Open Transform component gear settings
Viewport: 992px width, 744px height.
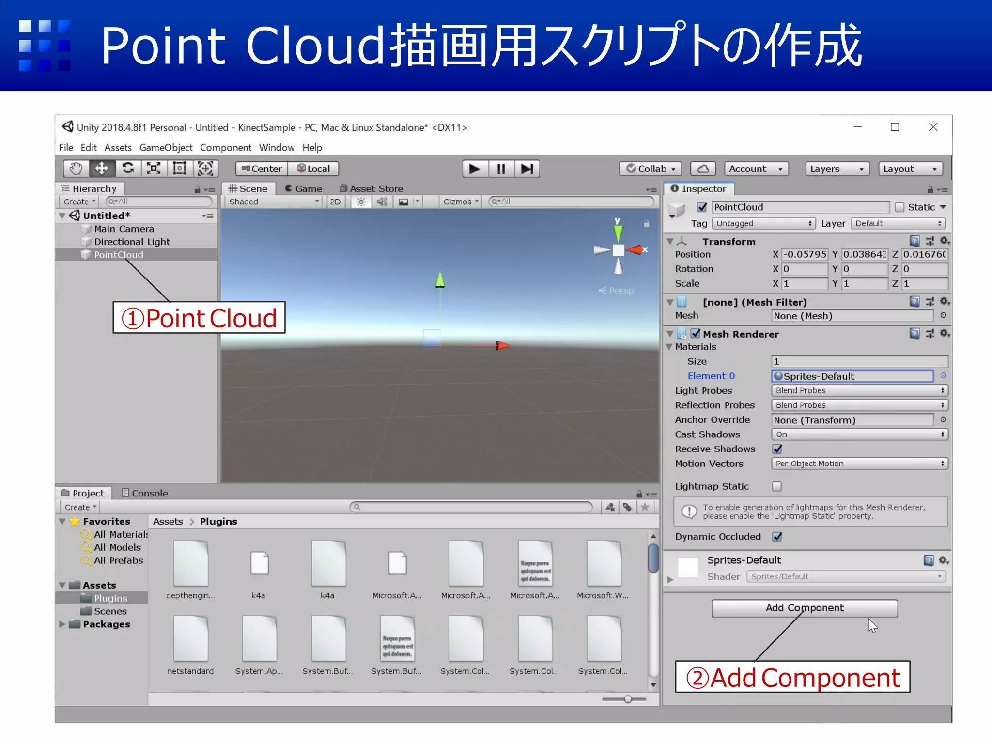(945, 241)
